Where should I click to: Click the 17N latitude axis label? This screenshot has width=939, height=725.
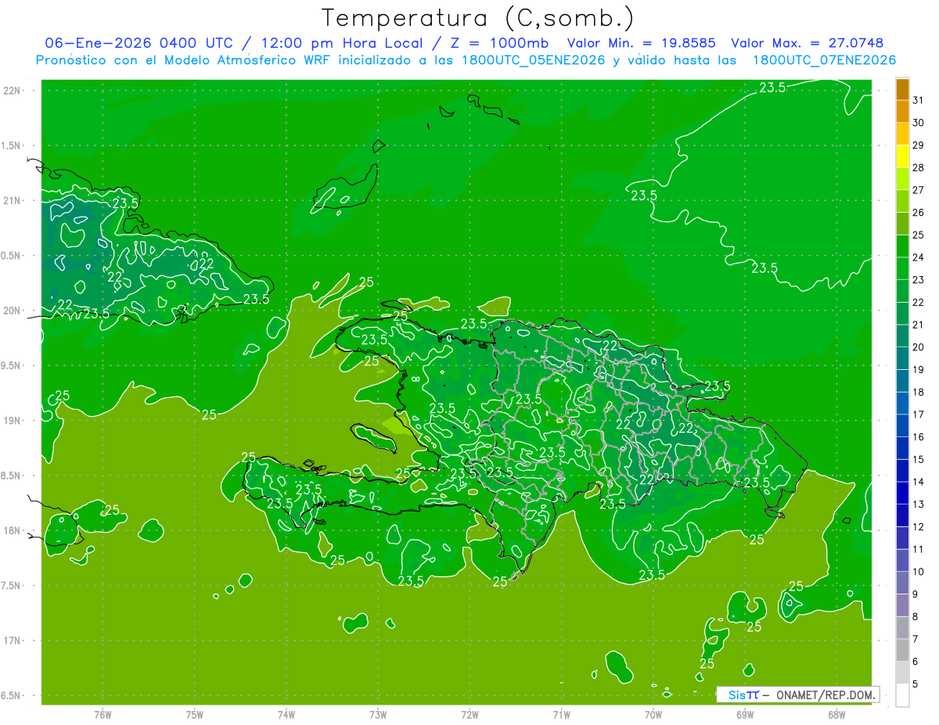12,641
